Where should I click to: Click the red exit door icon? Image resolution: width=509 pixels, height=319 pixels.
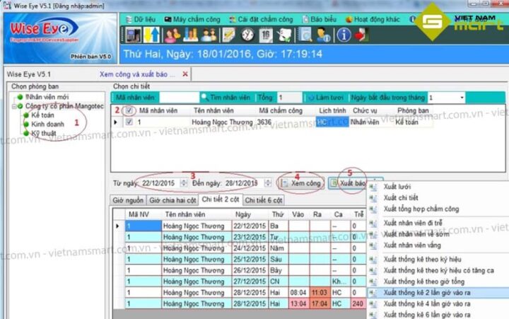pyautogui.click(x=361, y=34)
